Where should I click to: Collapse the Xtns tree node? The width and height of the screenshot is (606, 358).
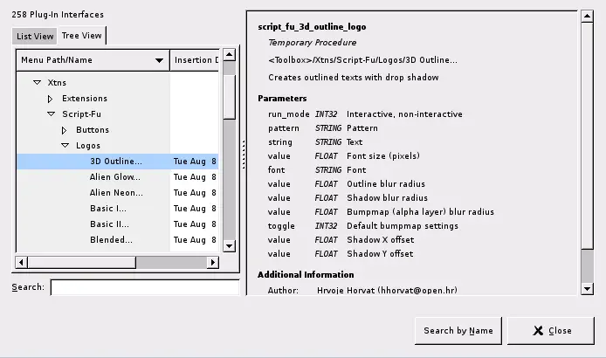coord(37,83)
